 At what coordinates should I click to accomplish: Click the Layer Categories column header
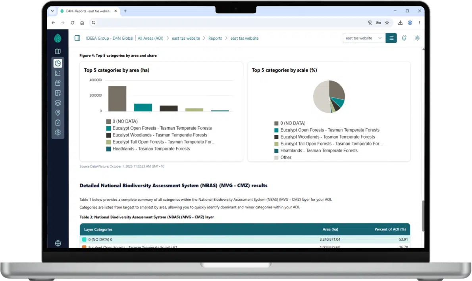98,229
